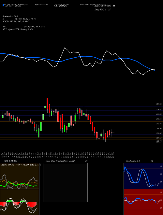Click the 252.66 price axis label
The image size is (163, 215).
pos(159,124)
